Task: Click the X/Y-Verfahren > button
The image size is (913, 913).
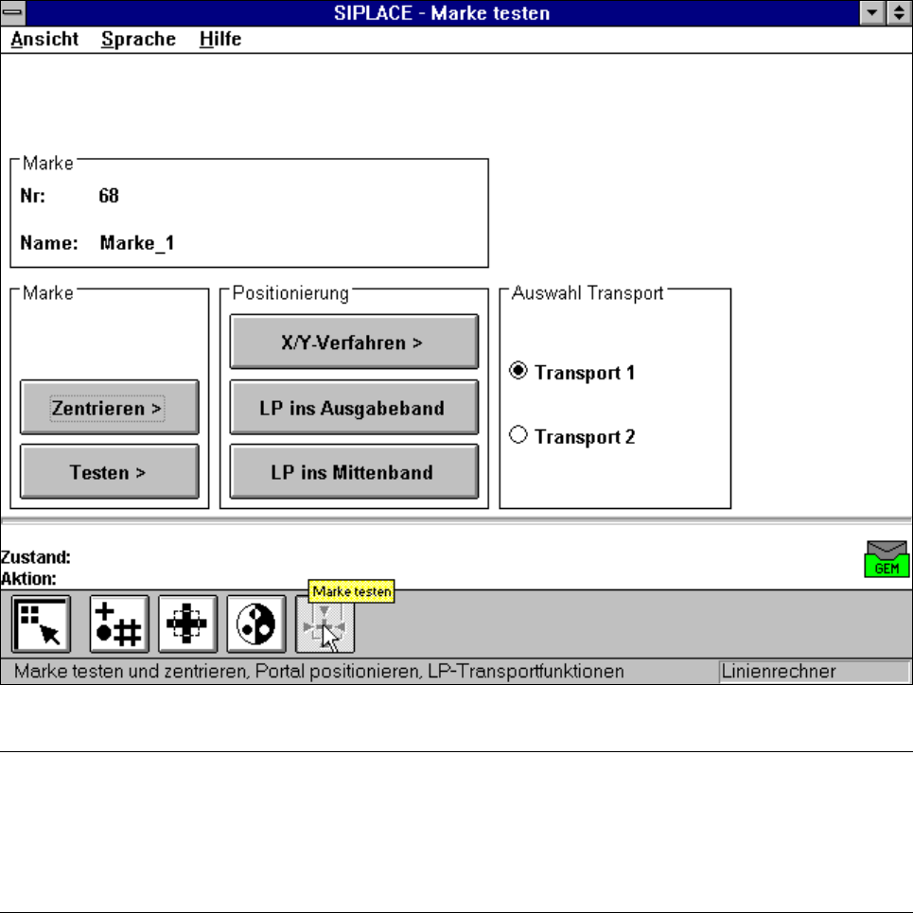Action: tap(354, 342)
